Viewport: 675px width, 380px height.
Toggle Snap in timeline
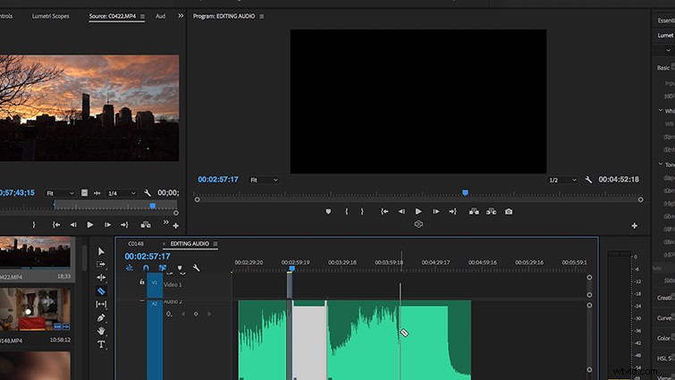point(146,267)
